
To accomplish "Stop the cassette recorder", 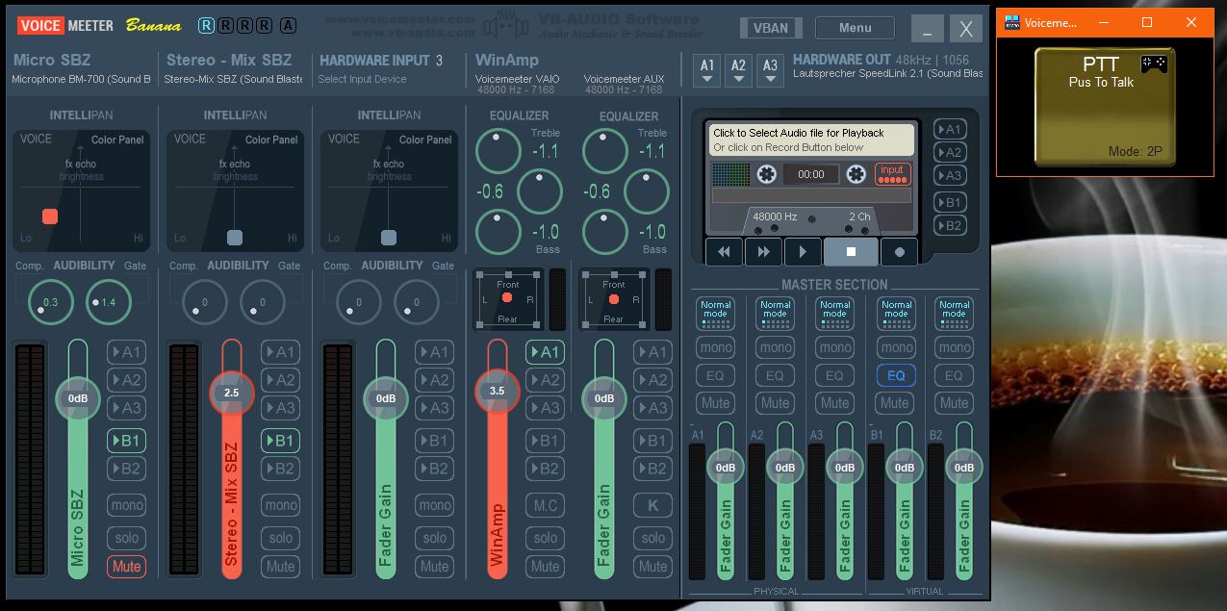I will 851,252.
